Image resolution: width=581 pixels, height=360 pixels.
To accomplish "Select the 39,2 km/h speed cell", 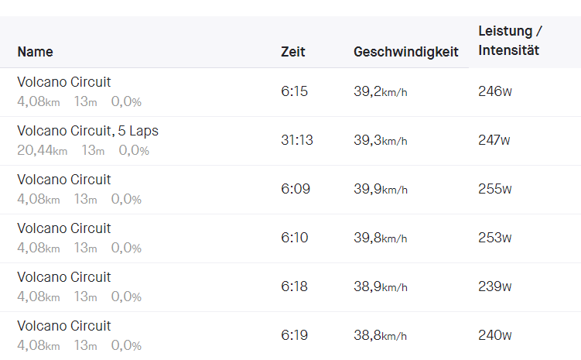I will pos(381,91).
